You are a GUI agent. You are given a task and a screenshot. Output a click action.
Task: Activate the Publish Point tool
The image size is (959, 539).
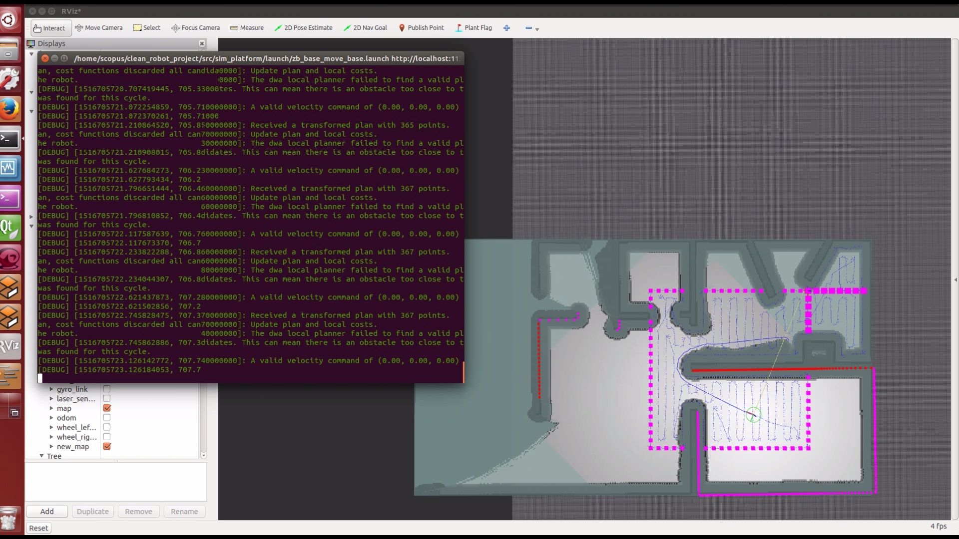pyautogui.click(x=421, y=28)
